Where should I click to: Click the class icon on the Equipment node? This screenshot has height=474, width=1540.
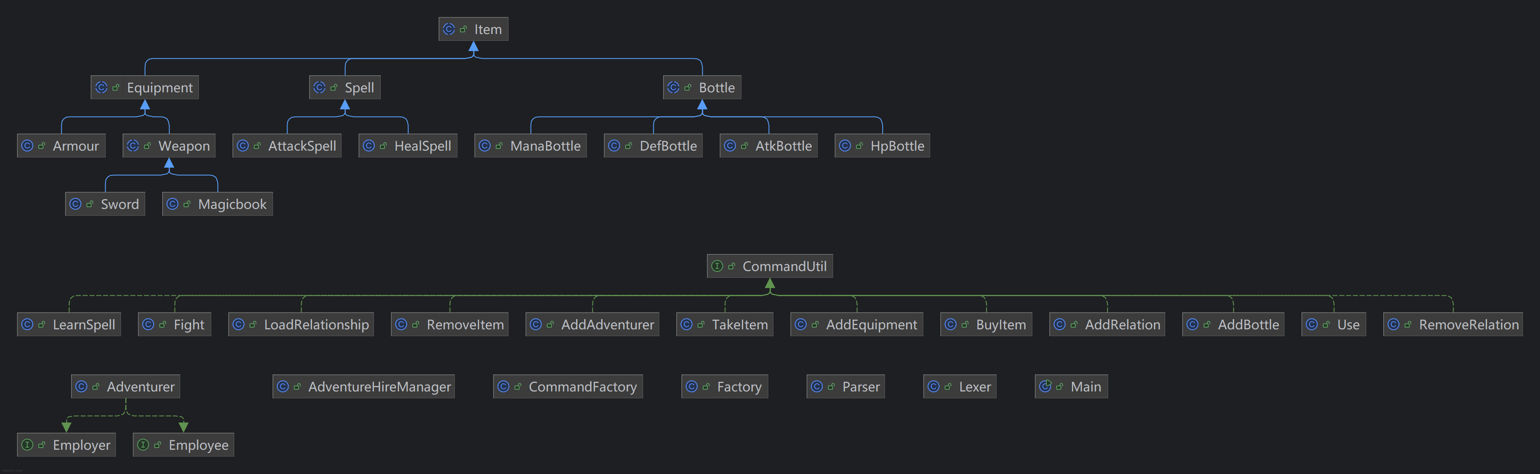[102, 87]
